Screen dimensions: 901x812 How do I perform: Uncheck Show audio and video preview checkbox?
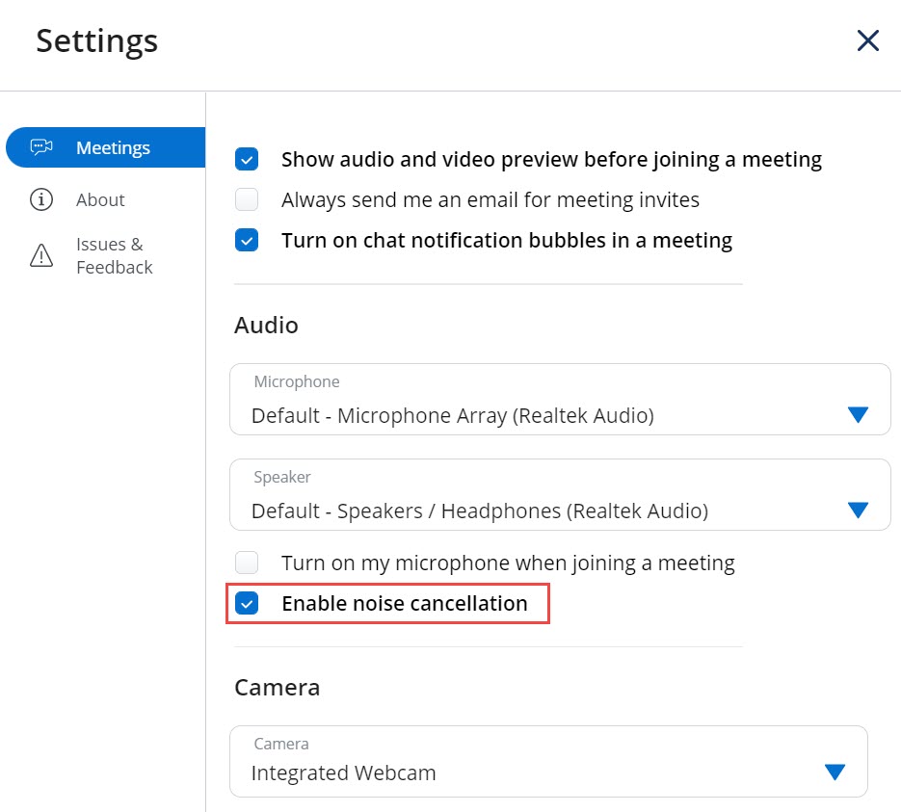click(x=248, y=160)
